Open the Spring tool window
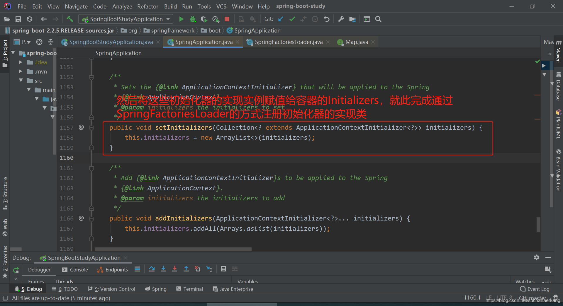This screenshot has height=306, width=563. pyautogui.click(x=156, y=289)
